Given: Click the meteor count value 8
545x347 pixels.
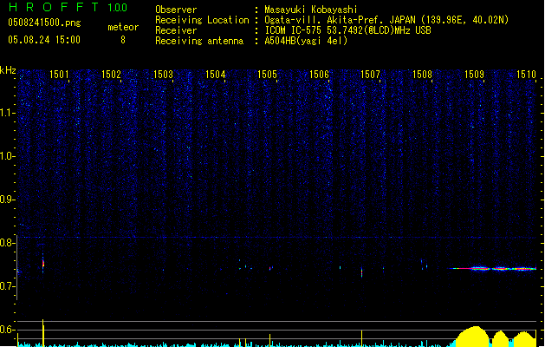Looking at the screenshot, I should 123,40.
